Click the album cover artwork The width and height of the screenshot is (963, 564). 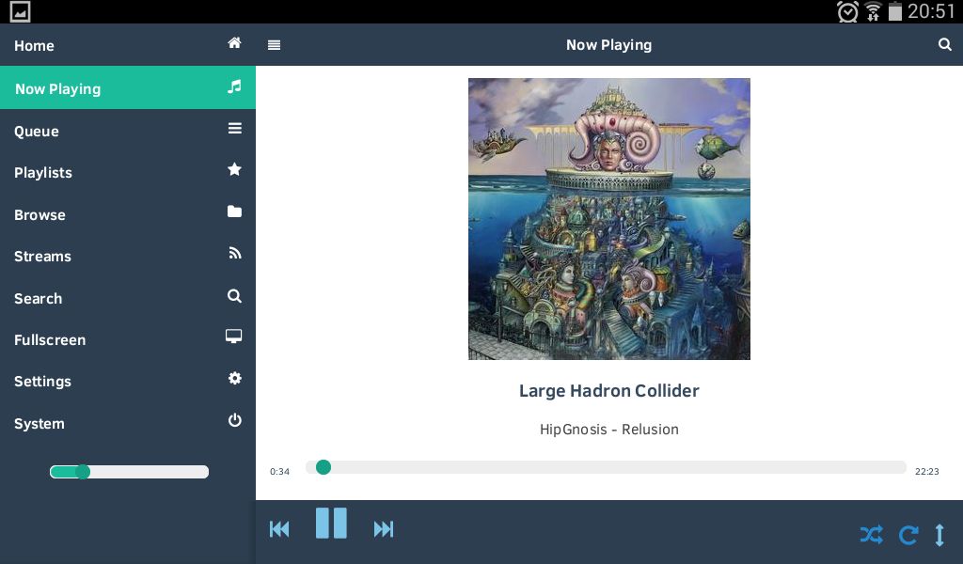tap(608, 218)
